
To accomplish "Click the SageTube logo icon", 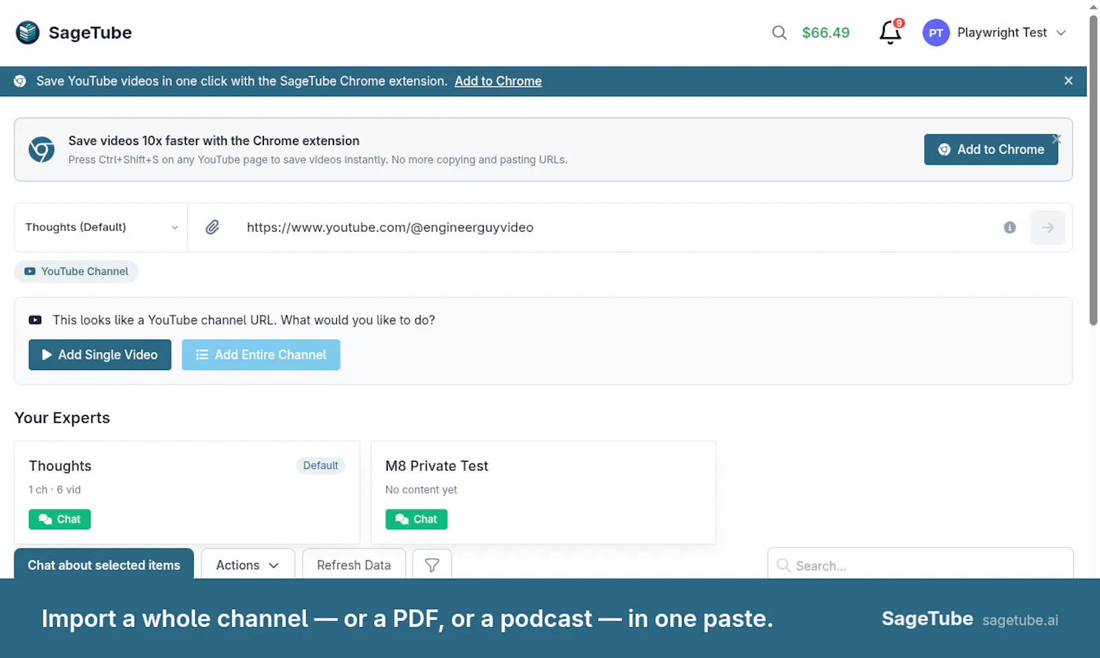I will [27, 32].
